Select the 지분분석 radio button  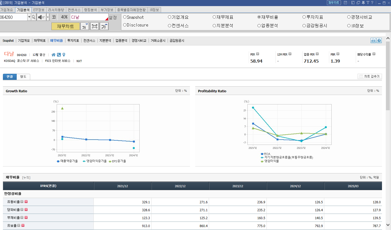tap(214, 26)
